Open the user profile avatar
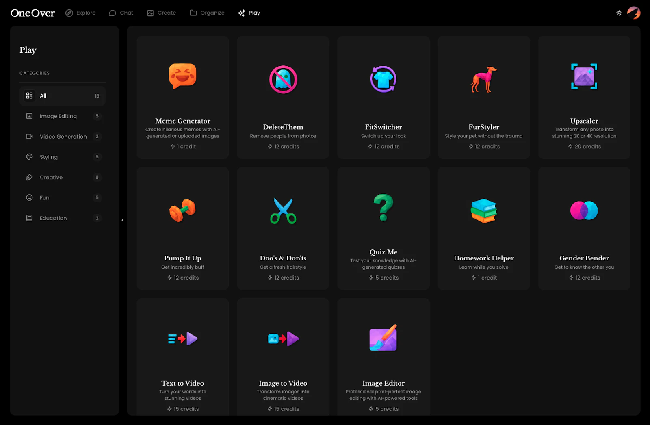This screenshot has height=425, width=650. pos(634,13)
